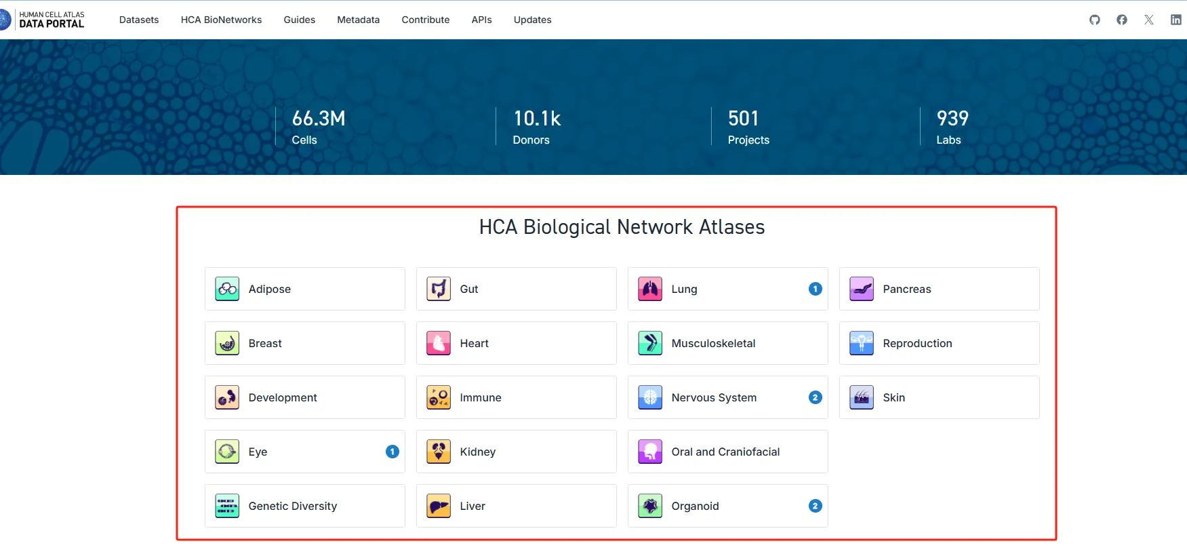Click the Kidney atlas icon
The image size is (1187, 556).
[x=439, y=452]
